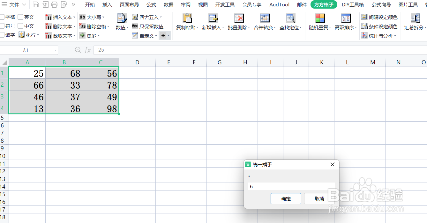The height and width of the screenshot is (223, 427).
Task: Open the 四舍五入 dropdown
Action: (161, 17)
